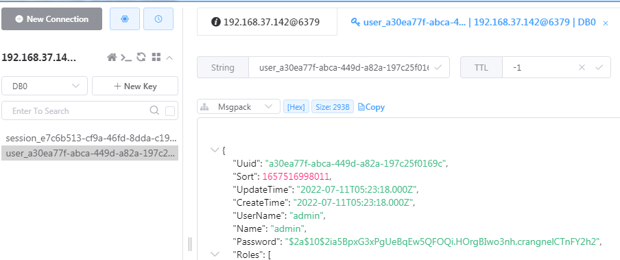The image size is (620, 260).
Task: Open the DB0 database dropdown
Action: point(45,86)
